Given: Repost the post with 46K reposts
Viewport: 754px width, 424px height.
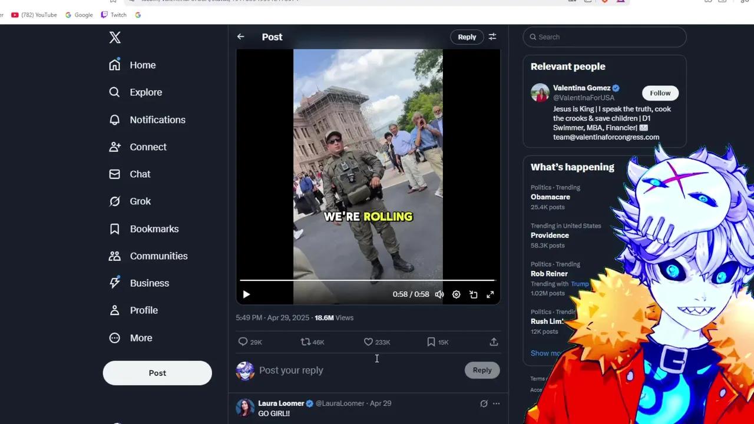Looking at the screenshot, I should tap(306, 342).
